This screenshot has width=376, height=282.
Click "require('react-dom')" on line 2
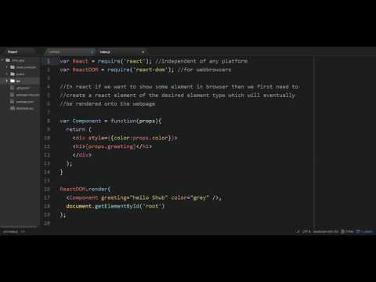(x=139, y=70)
